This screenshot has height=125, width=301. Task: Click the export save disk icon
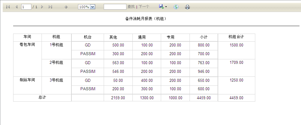(x=161, y=7)
